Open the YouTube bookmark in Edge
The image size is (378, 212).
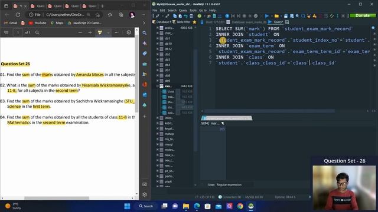tap(38, 23)
